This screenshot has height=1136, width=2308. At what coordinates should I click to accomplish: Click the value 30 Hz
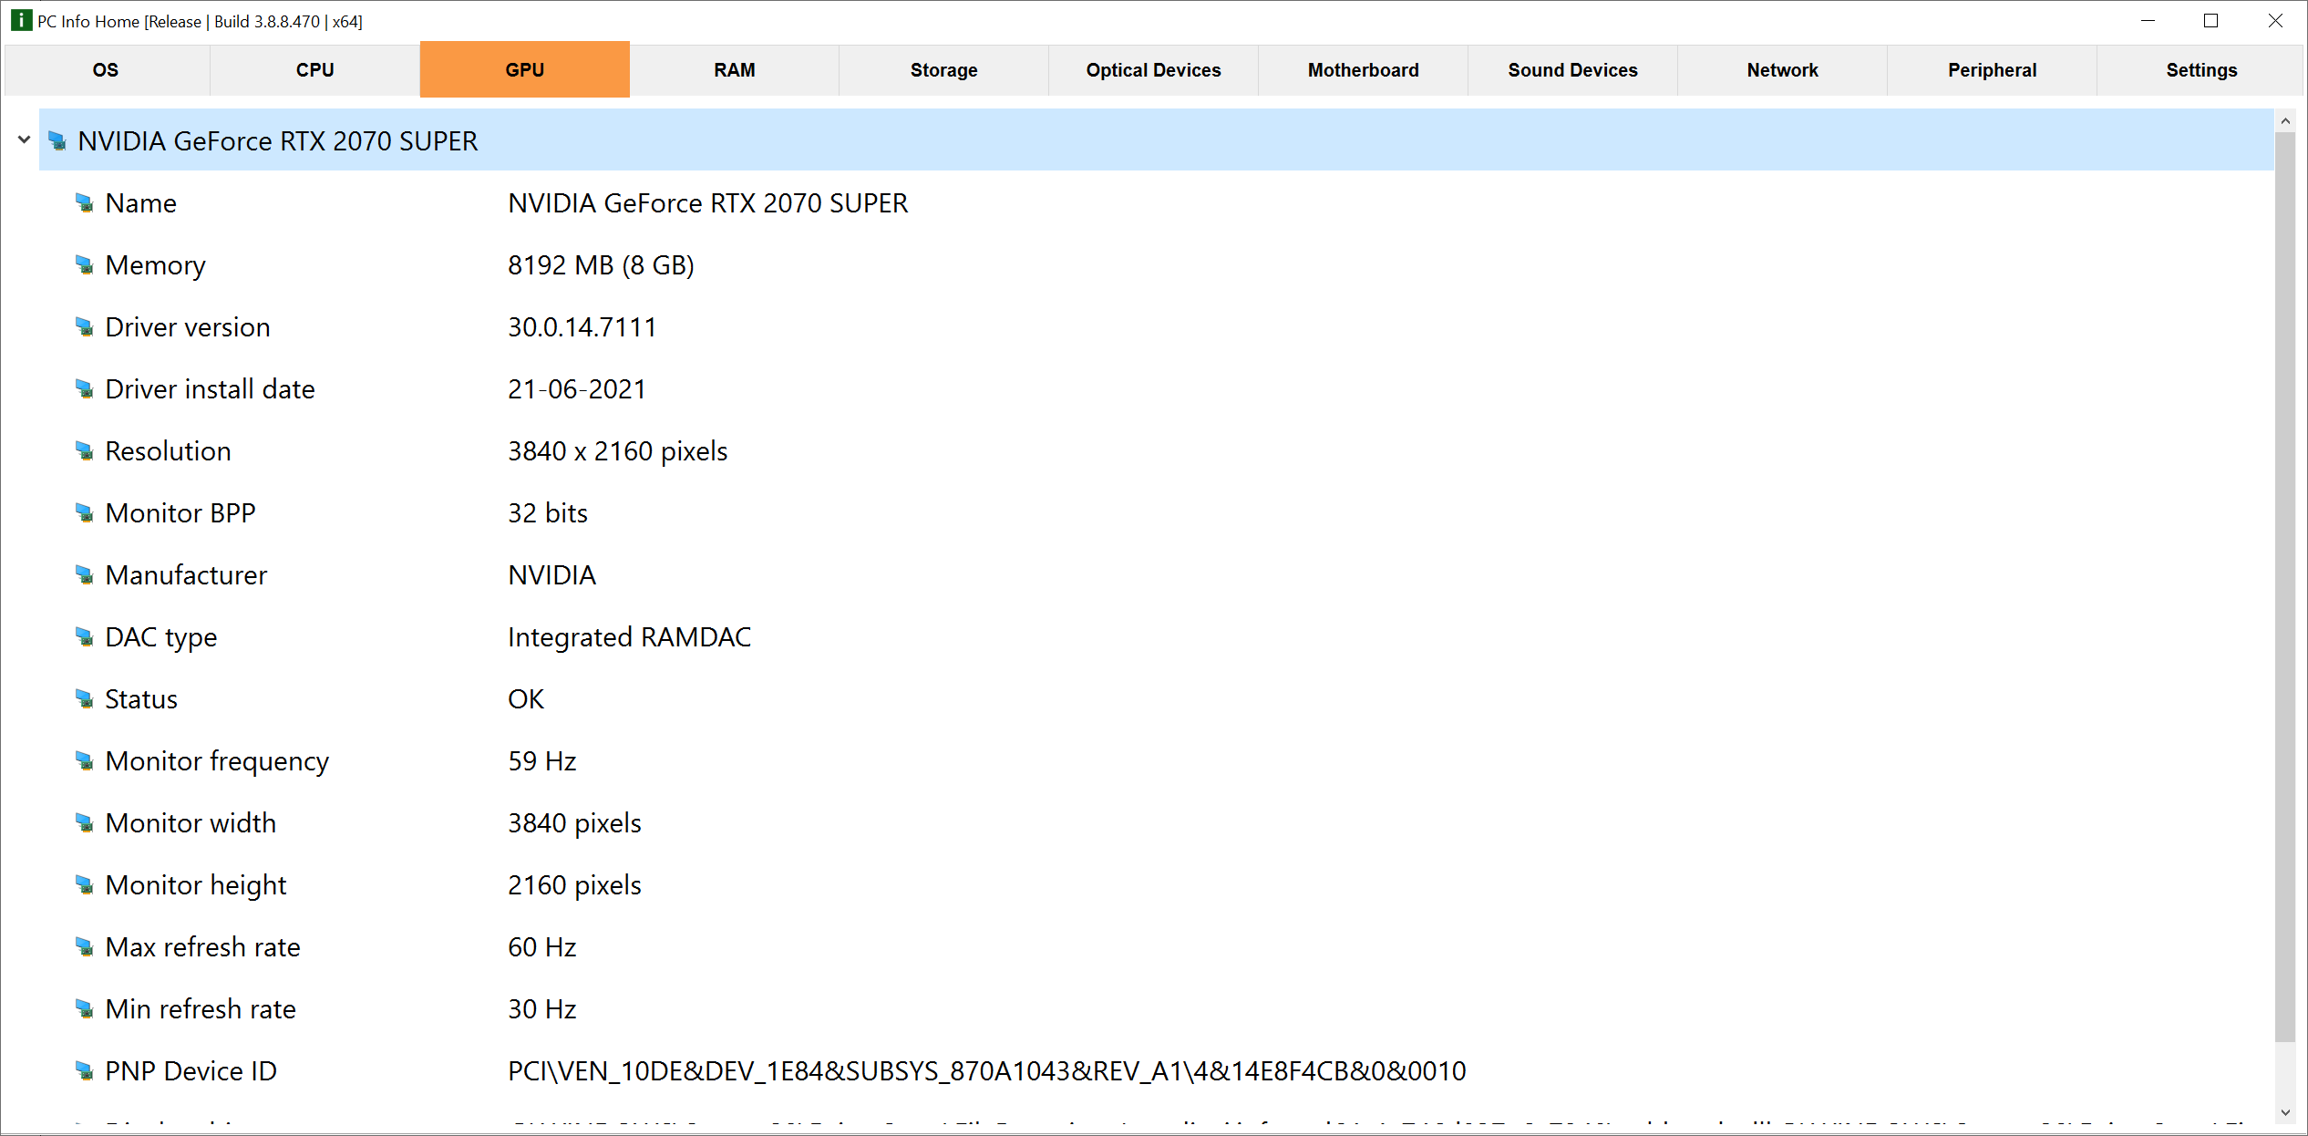[x=542, y=1009]
